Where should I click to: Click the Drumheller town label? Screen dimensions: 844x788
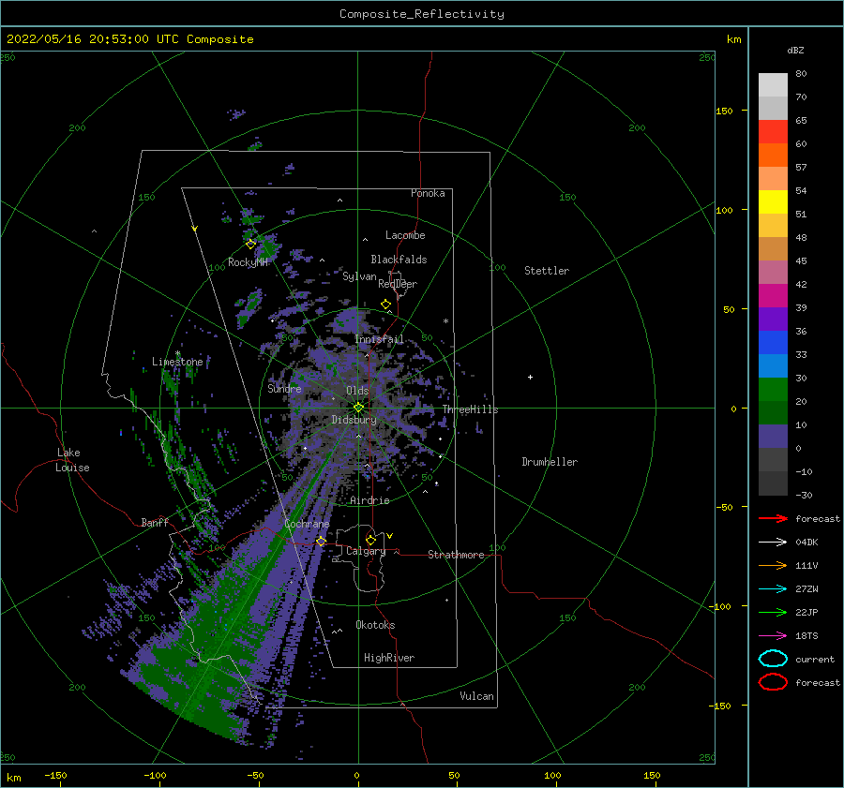coord(550,462)
